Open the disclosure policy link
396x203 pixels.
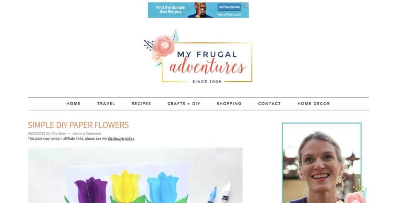121,139
